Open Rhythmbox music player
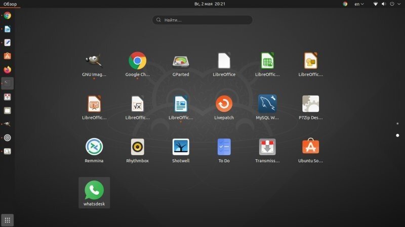Screen dimensions: 405x227 click(137, 151)
